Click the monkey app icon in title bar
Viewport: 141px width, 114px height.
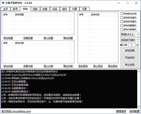3,3
